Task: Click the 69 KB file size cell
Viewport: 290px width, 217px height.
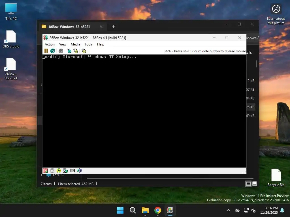Action: (250, 116)
